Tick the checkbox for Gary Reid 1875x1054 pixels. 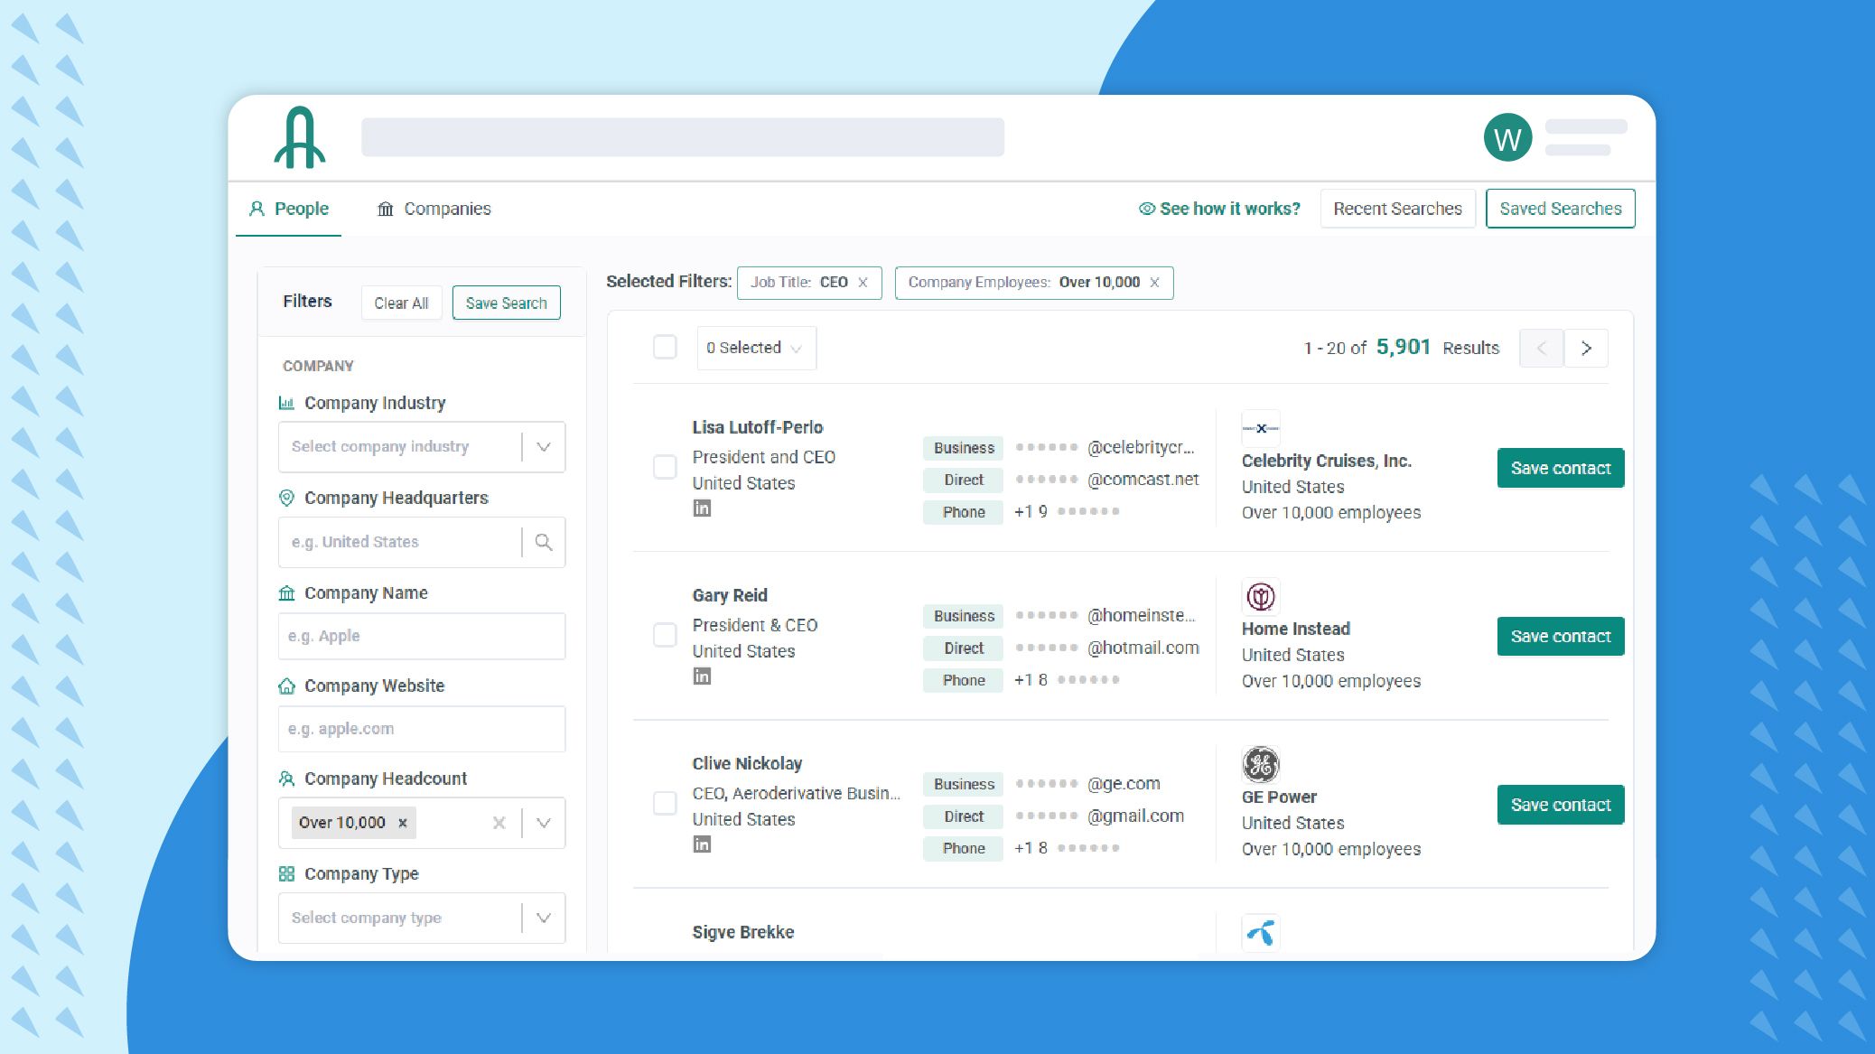(x=665, y=635)
